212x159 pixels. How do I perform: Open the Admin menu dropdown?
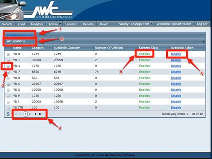click(55, 24)
